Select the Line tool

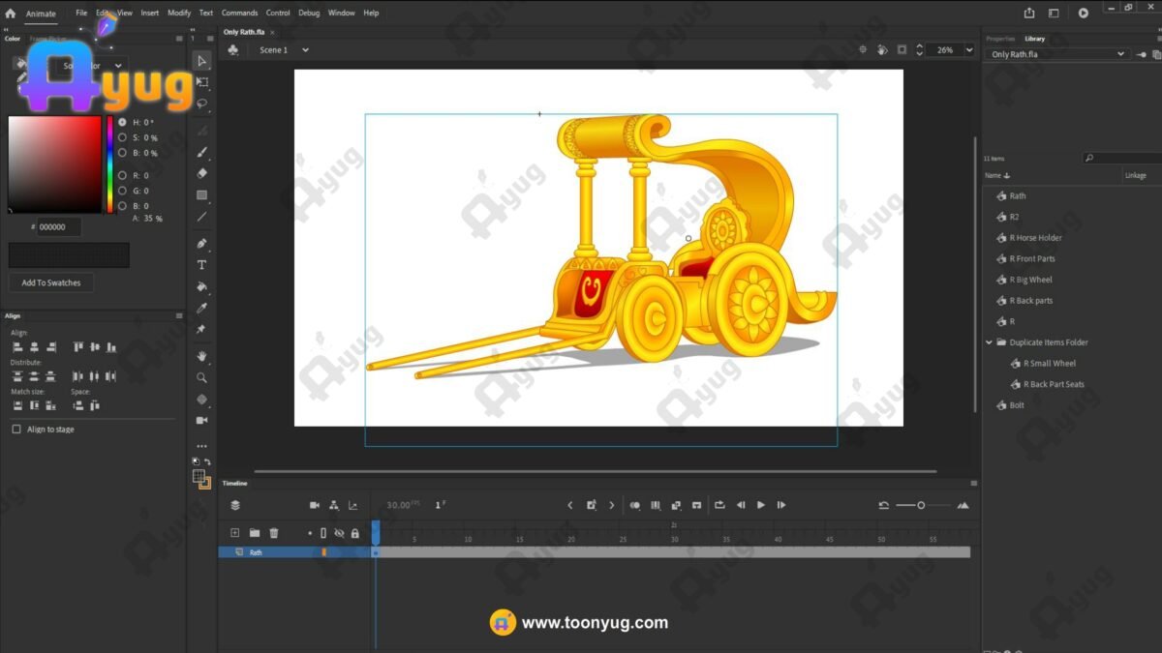click(x=201, y=216)
